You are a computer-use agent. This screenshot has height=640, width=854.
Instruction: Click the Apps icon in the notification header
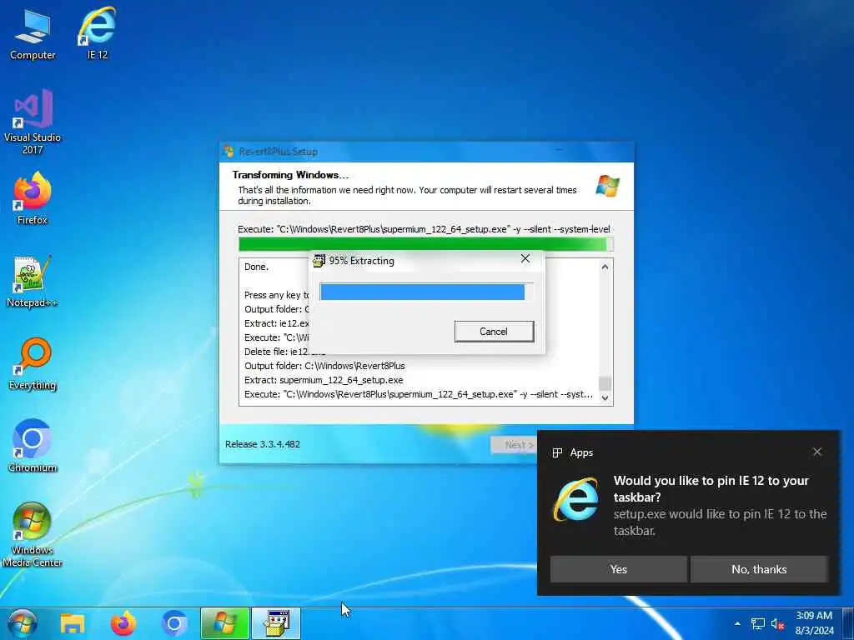(x=557, y=452)
